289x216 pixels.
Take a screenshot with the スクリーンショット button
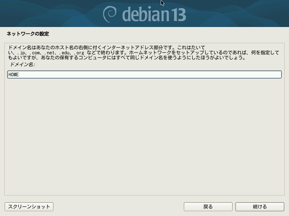tap(29, 207)
